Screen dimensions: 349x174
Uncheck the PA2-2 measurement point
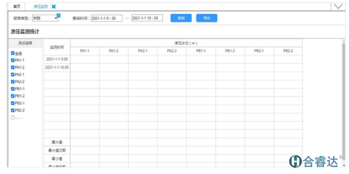[13, 81]
